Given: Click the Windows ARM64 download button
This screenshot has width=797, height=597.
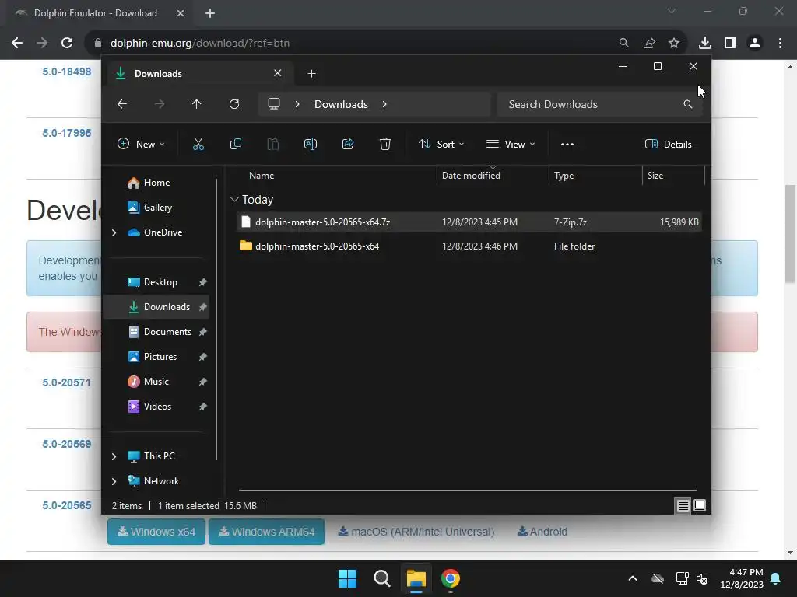Looking at the screenshot, I should [x=266, y=532].
